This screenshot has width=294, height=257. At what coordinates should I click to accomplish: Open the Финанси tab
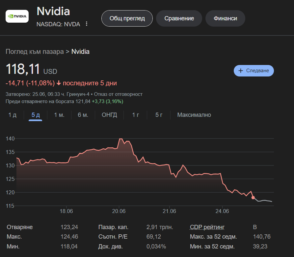[226, 18]
